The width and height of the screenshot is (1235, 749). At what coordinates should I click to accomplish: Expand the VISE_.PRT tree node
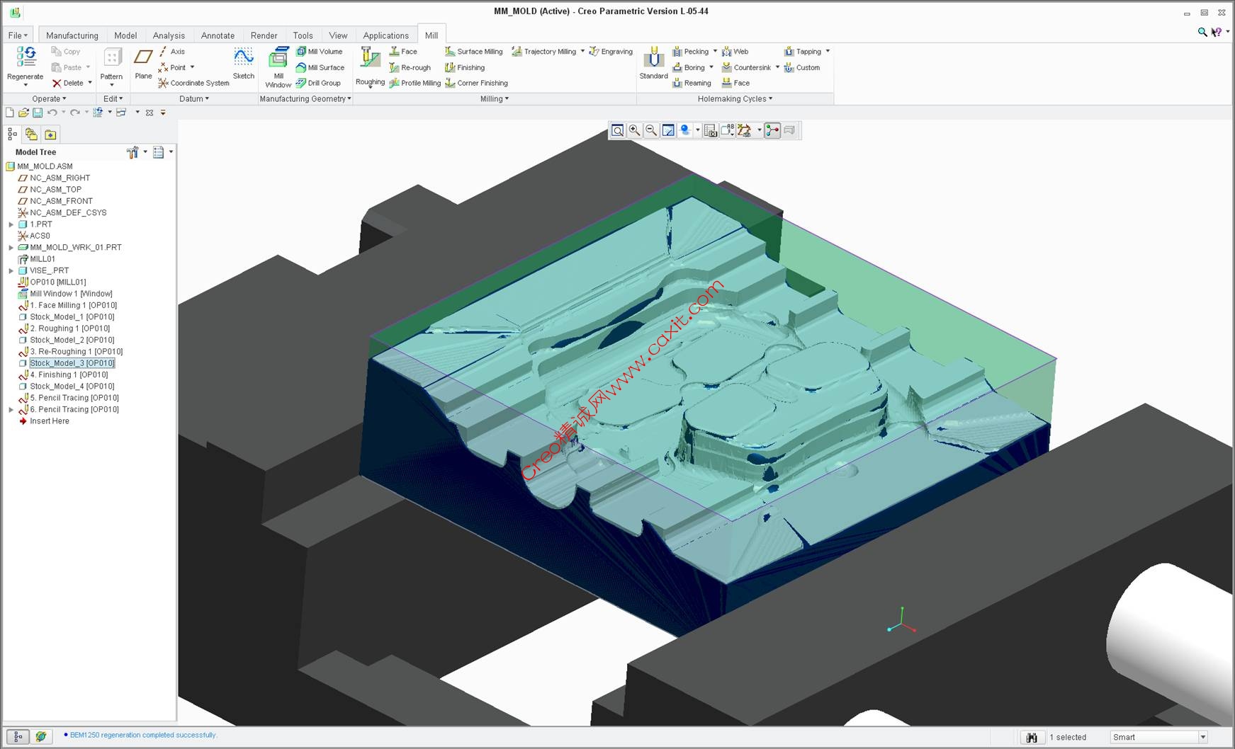[11, 270]
